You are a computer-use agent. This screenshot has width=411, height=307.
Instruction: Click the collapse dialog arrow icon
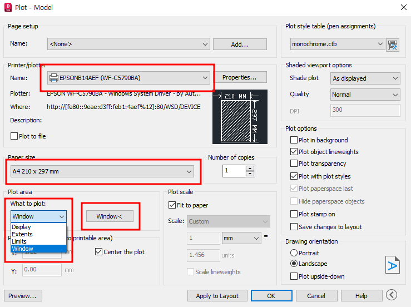click(392, 295)
